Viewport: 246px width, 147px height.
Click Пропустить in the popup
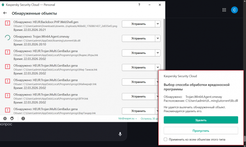201,130
